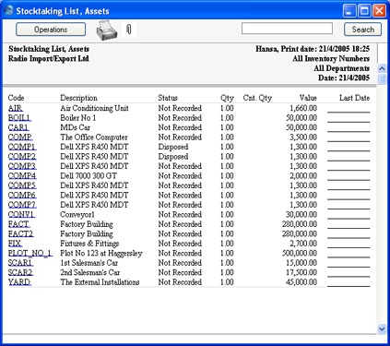Click the printer icon in toolbar

click(107, 30)
